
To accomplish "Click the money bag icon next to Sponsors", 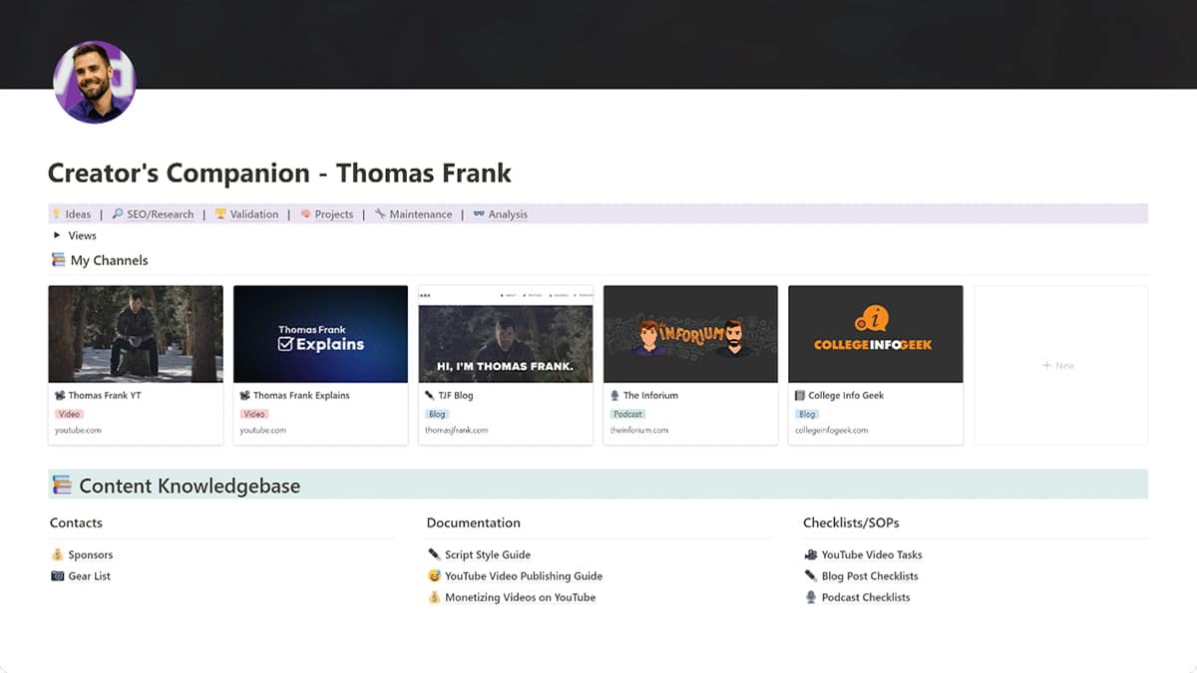I will 58,554.
